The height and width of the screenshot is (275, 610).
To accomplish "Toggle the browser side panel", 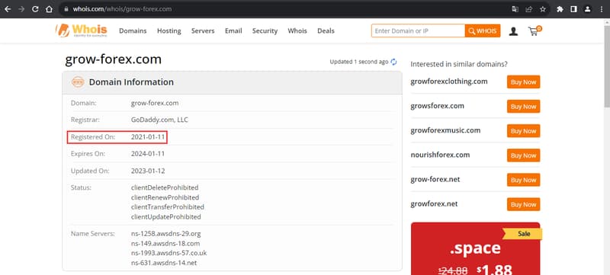I will (573, 9).
